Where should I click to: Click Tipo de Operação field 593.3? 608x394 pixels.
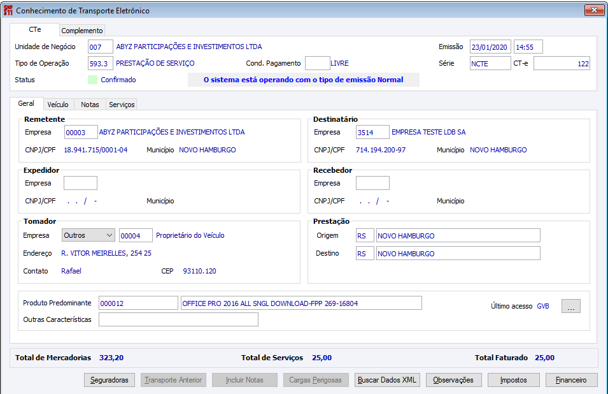(101, 63)
